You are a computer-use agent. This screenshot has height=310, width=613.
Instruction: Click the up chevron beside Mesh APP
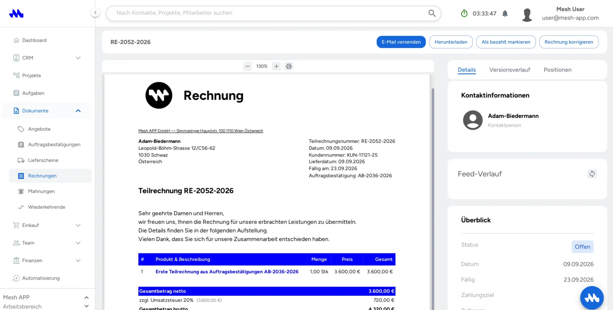[86, 298]
